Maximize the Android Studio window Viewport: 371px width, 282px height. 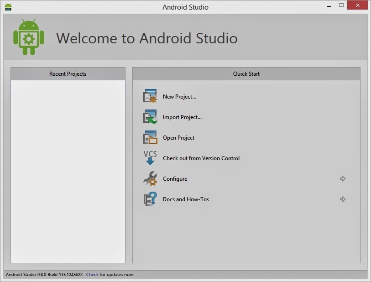tap(341, 5)
